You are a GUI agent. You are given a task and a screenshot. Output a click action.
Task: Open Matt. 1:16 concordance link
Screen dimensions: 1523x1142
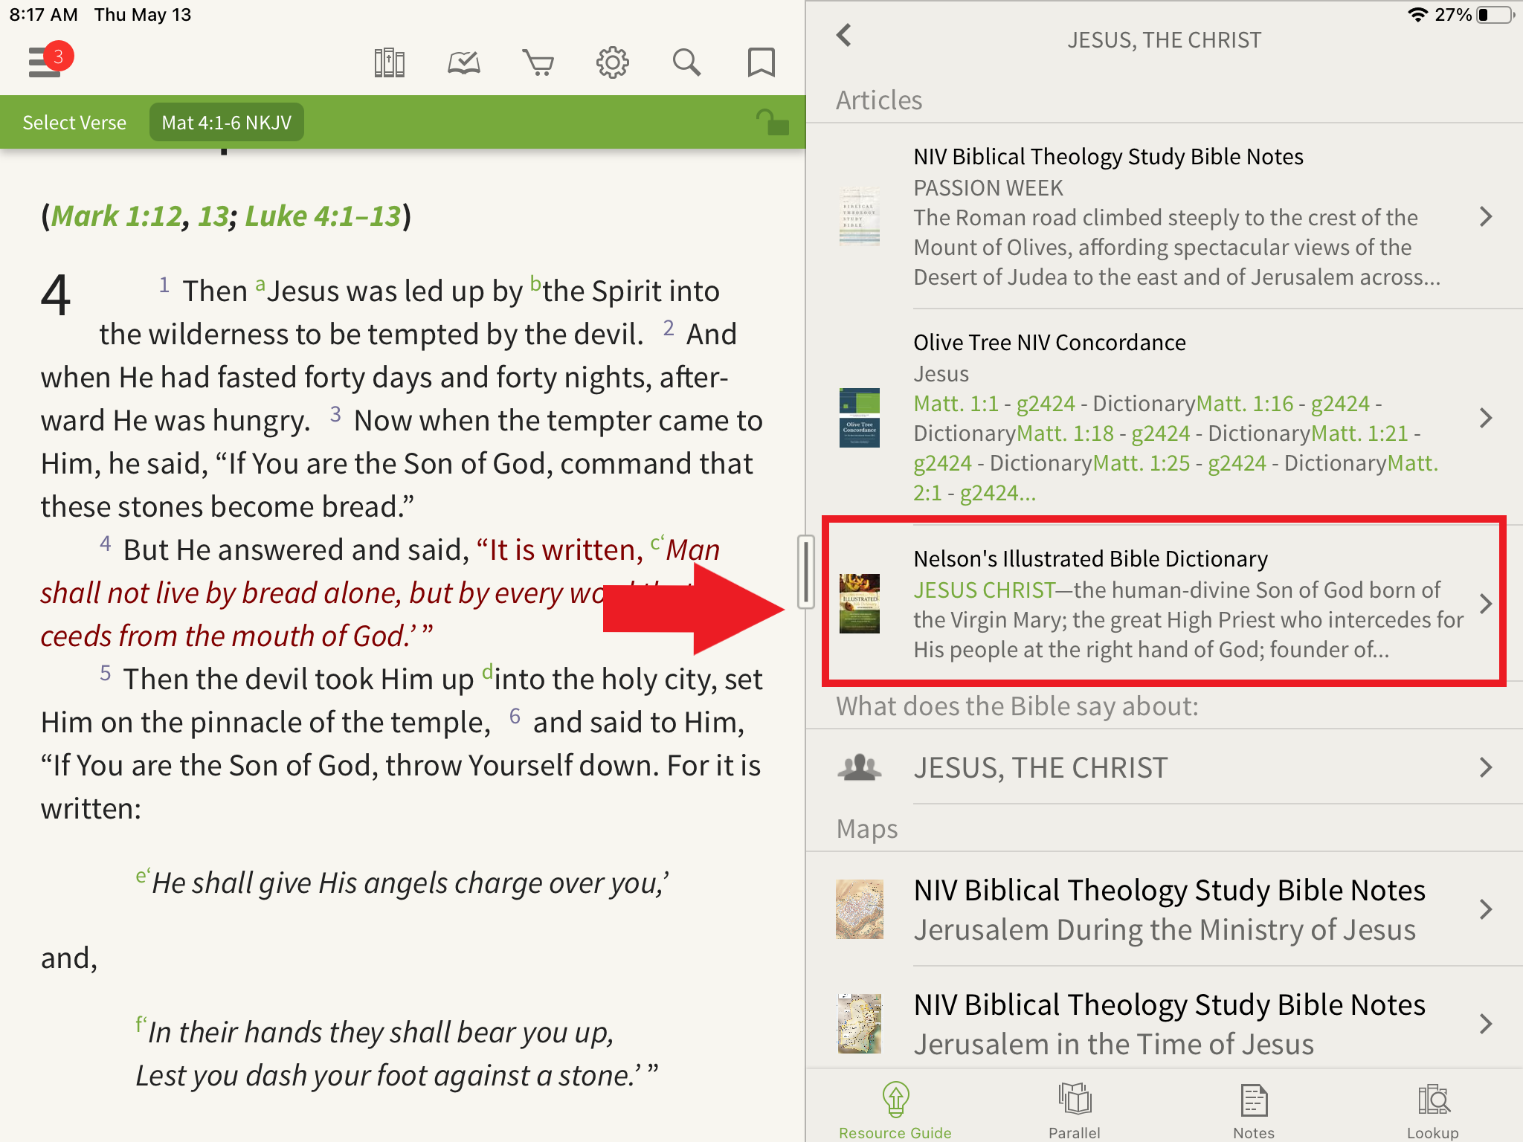point(1245,404)
